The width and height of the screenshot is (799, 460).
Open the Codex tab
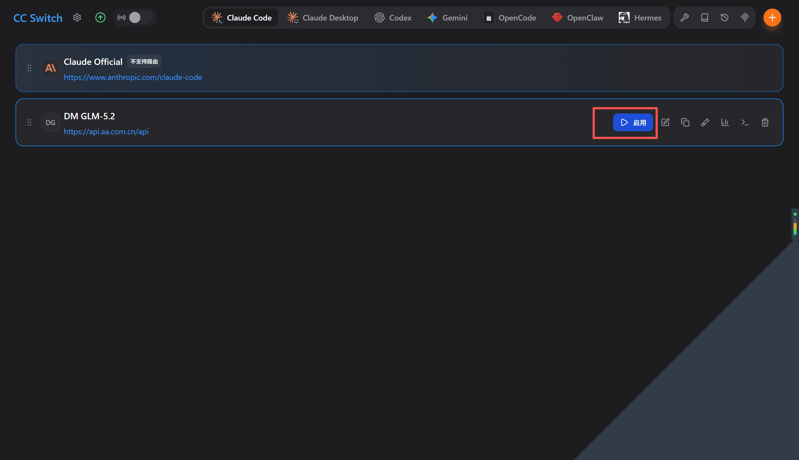click(x=393, y=18)
